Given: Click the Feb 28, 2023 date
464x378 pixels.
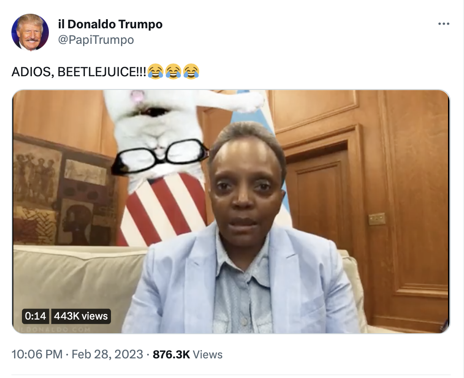Looking at the screenshot, I should point(107,354).
